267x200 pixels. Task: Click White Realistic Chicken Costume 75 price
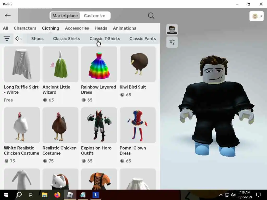click(10, 161)
